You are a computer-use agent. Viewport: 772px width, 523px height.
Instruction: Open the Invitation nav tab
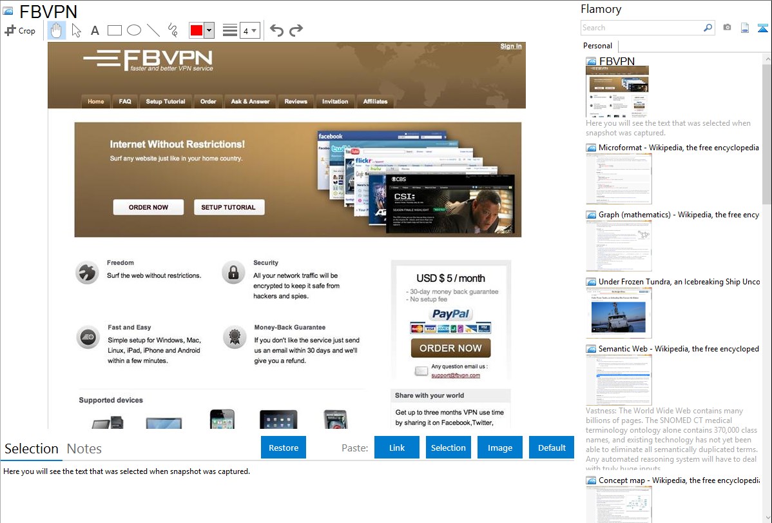point(335,101)
